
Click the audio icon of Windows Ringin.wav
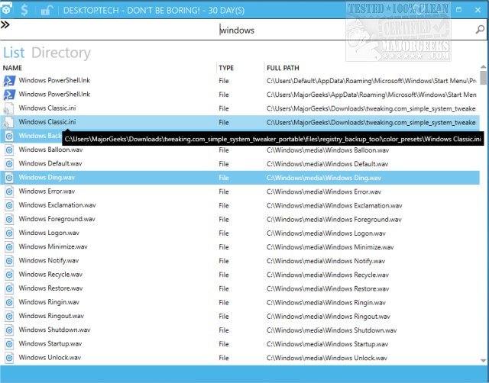pos(9,302)
